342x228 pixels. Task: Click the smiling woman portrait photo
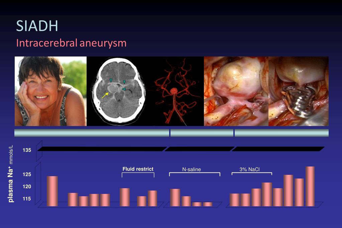point(50,91)
